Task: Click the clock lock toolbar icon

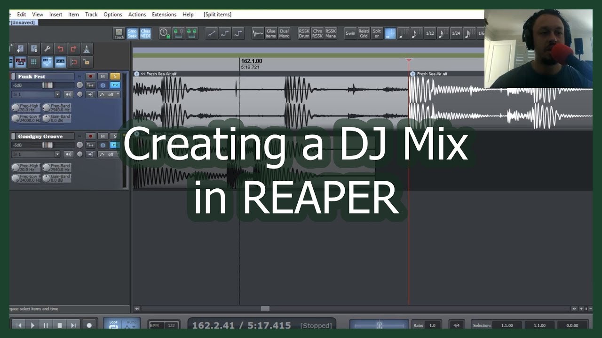Action: [x=165, y=33]
